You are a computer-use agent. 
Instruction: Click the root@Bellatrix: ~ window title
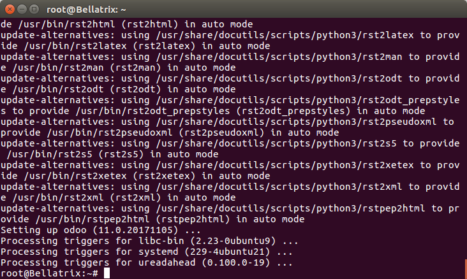point(86,10)
